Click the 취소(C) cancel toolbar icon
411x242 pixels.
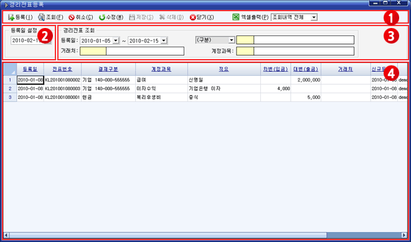pyautogui.click(x=72, y=17)
